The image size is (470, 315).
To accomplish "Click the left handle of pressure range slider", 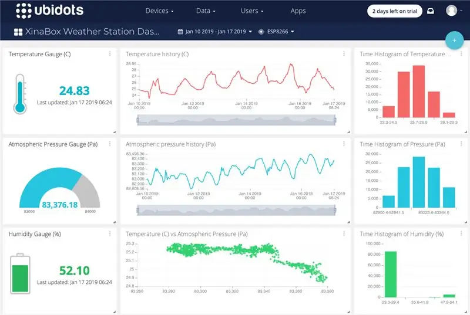I will tap(137, 211).
